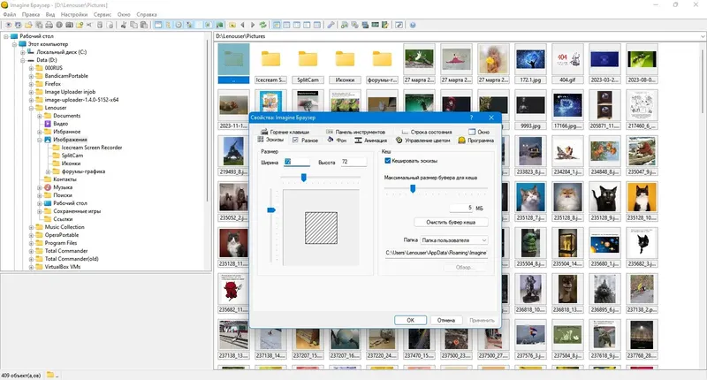Viewport: 707px width, 380px height.
Task: Click the vertical height slider handle
Action: [x=271, y=210]
